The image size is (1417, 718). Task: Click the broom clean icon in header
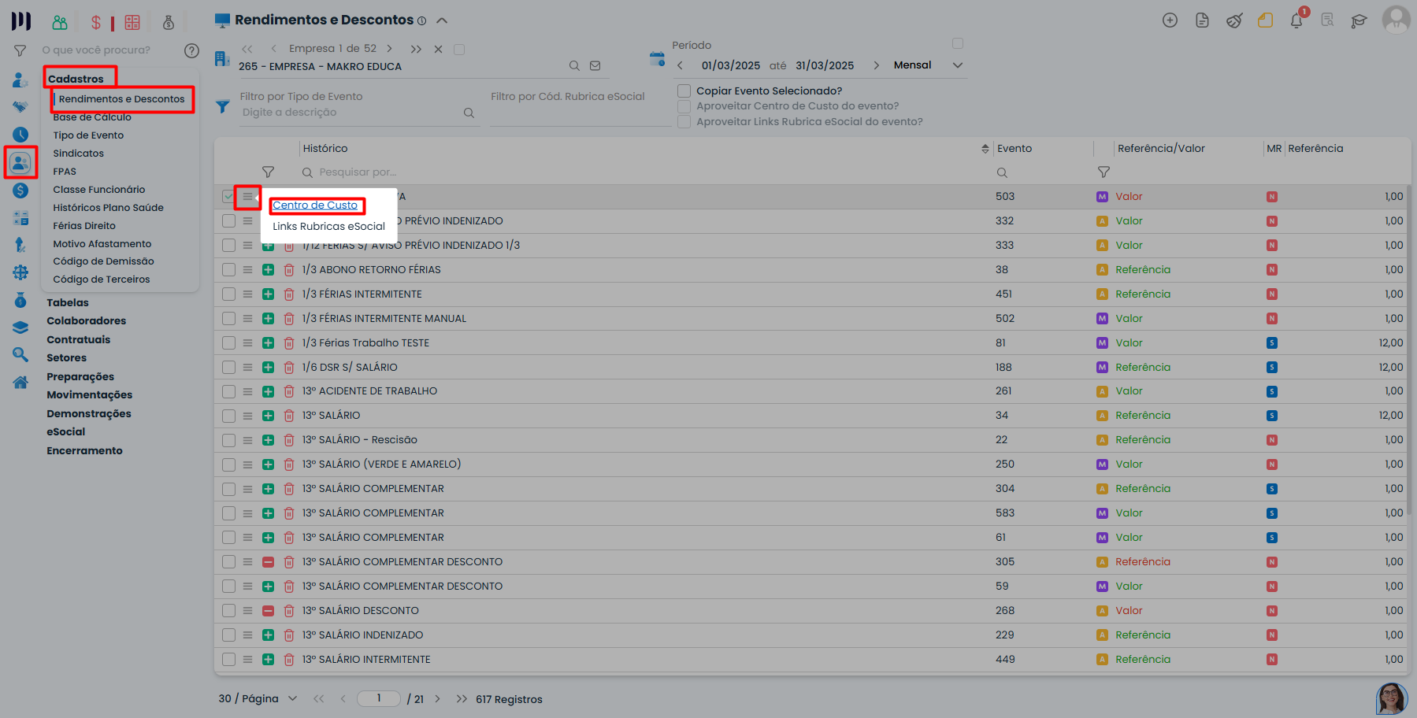[1234, 20]
